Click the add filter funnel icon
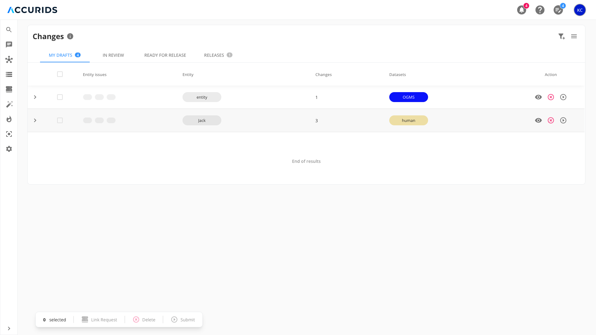596x335 pixels. point(561,36)
